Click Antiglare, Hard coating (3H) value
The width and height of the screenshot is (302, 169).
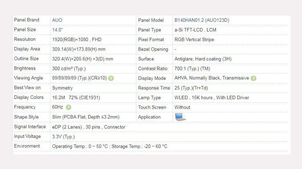tap(203, 59)
